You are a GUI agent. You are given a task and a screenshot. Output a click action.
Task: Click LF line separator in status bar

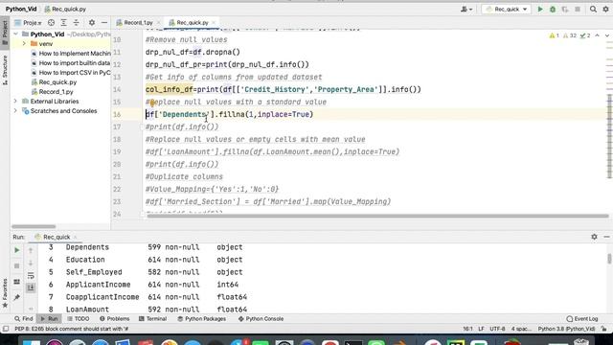(481, 329)
